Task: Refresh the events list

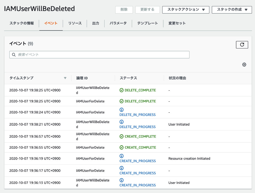Action: pos(242,44)
